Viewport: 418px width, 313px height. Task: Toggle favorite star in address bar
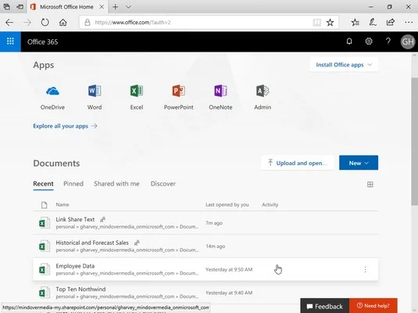tap(330, 23)
